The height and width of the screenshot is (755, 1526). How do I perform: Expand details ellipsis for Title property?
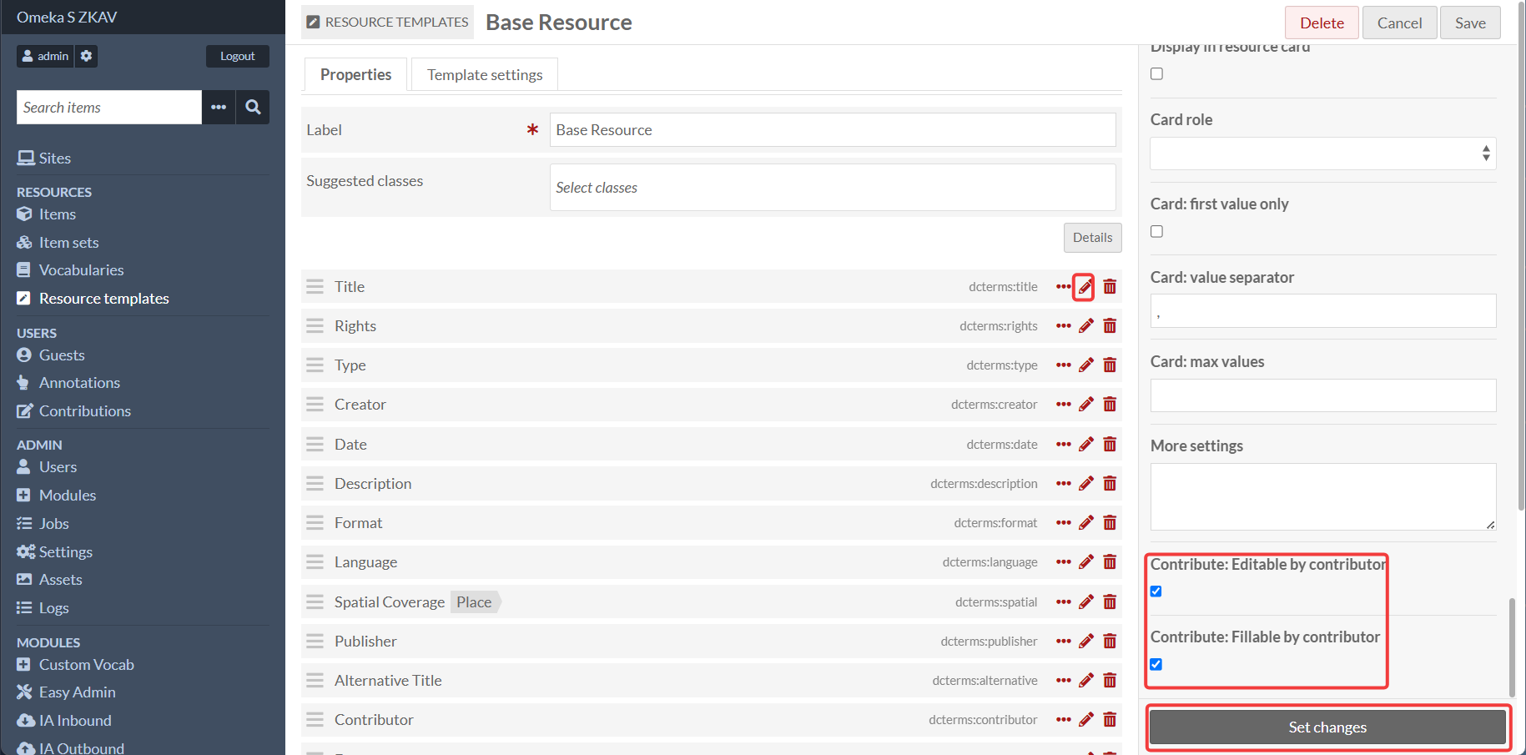(1063, 287)
